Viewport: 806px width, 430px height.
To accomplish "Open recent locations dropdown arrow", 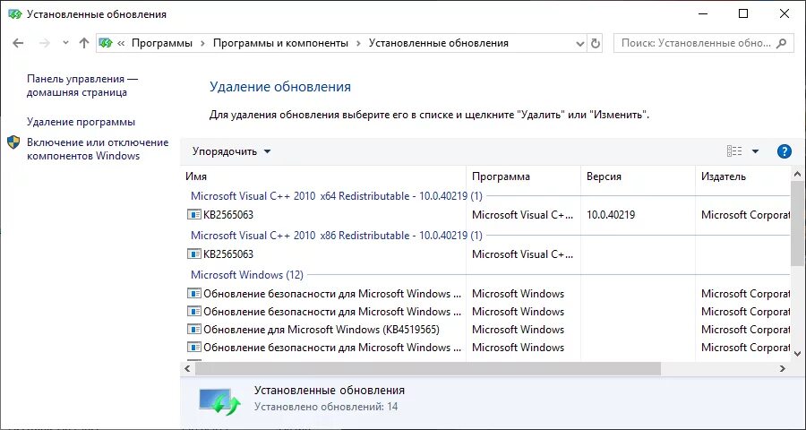I will click(x=65, y=43).
